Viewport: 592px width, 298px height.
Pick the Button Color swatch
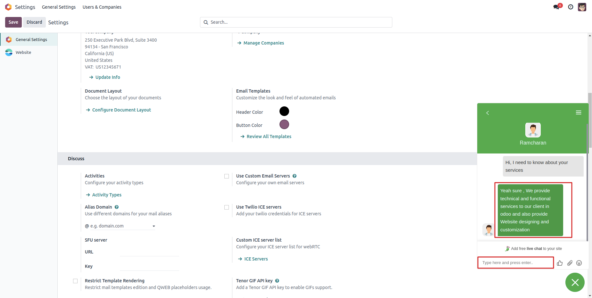(x=284, y=124)
